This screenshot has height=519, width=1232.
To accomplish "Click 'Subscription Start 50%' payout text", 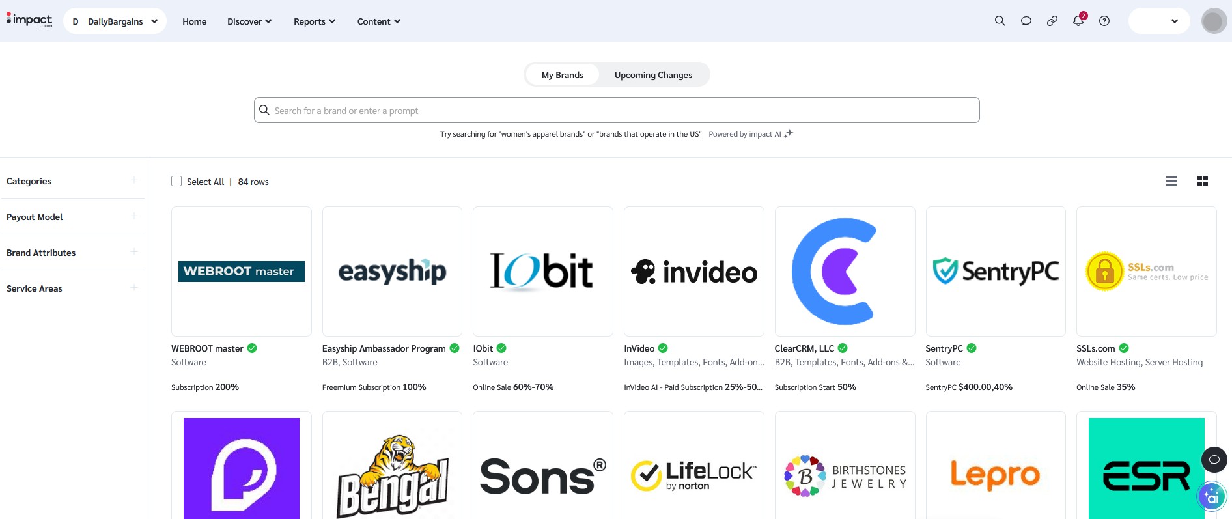I will tap(815, 387).
